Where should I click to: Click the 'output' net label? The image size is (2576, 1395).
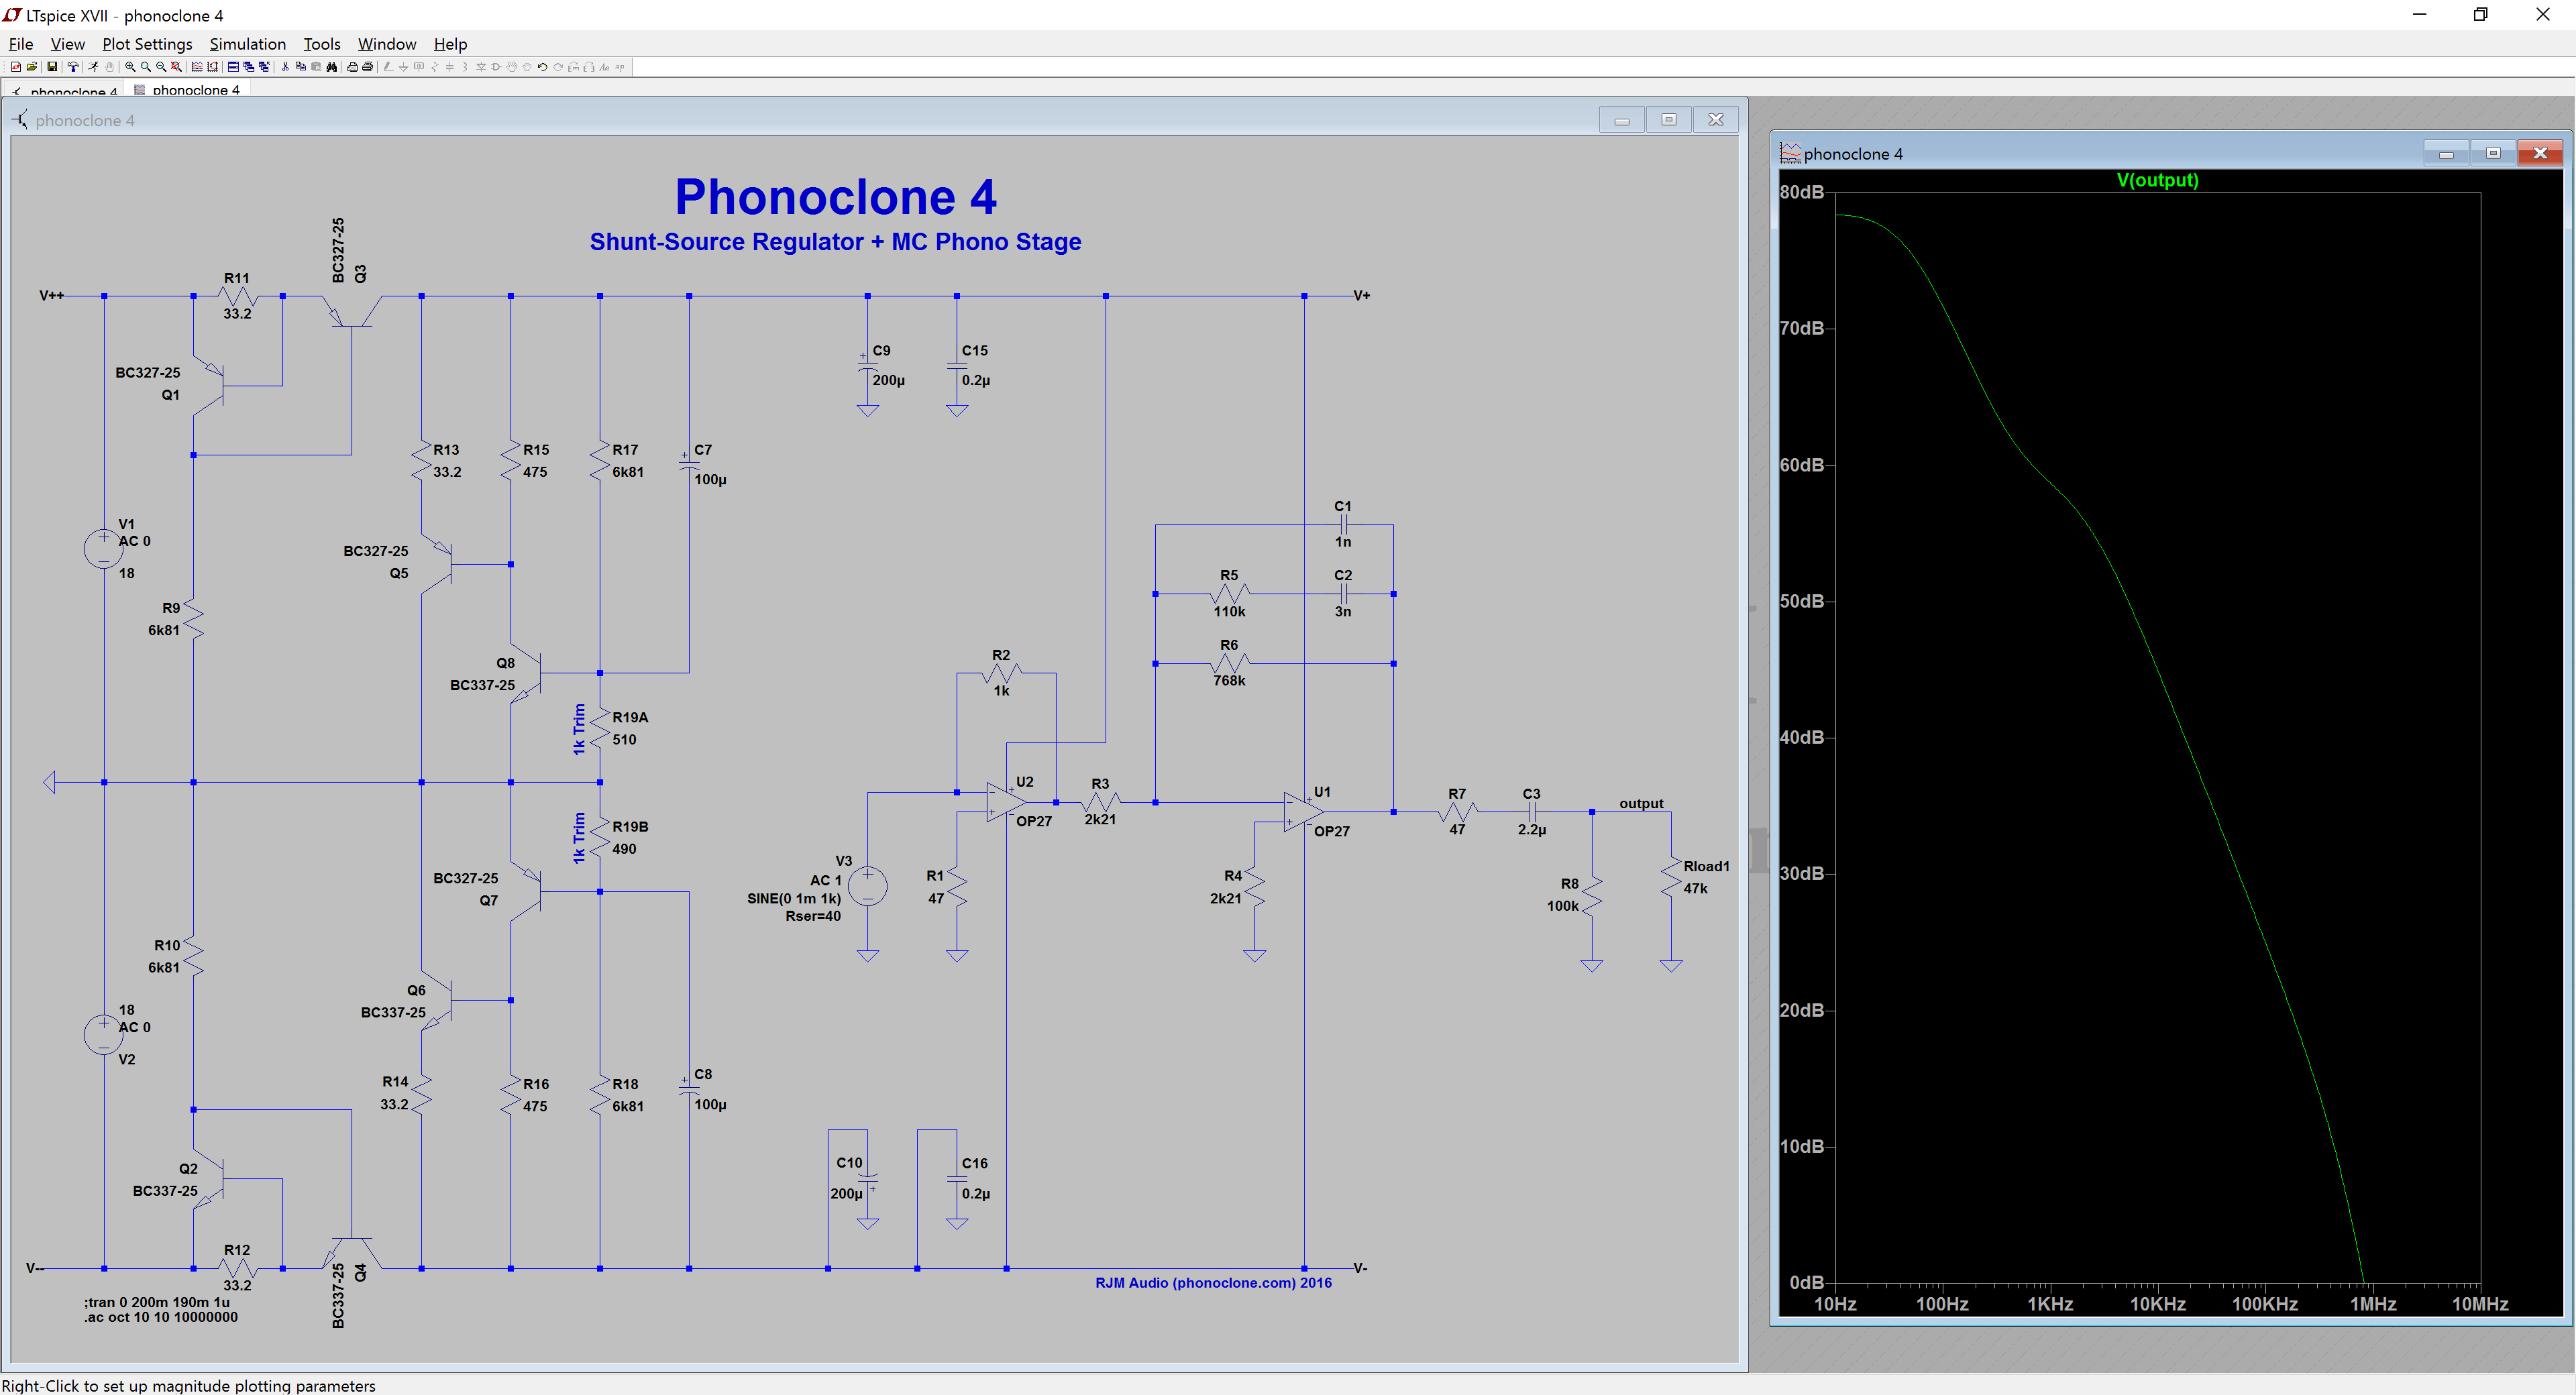pos(1641,803)
